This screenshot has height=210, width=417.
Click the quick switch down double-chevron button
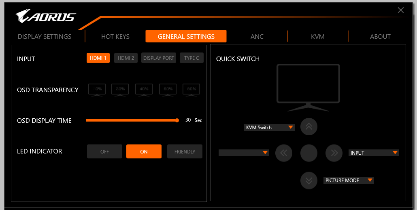pyautogui.click(x=309, y=181)
